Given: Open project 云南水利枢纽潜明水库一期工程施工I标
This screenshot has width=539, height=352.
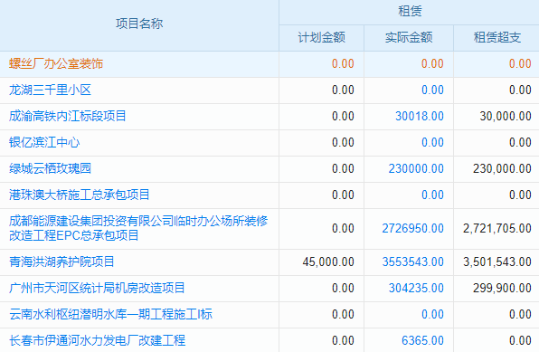Looking at the screenshot, I should pos(110,314).
